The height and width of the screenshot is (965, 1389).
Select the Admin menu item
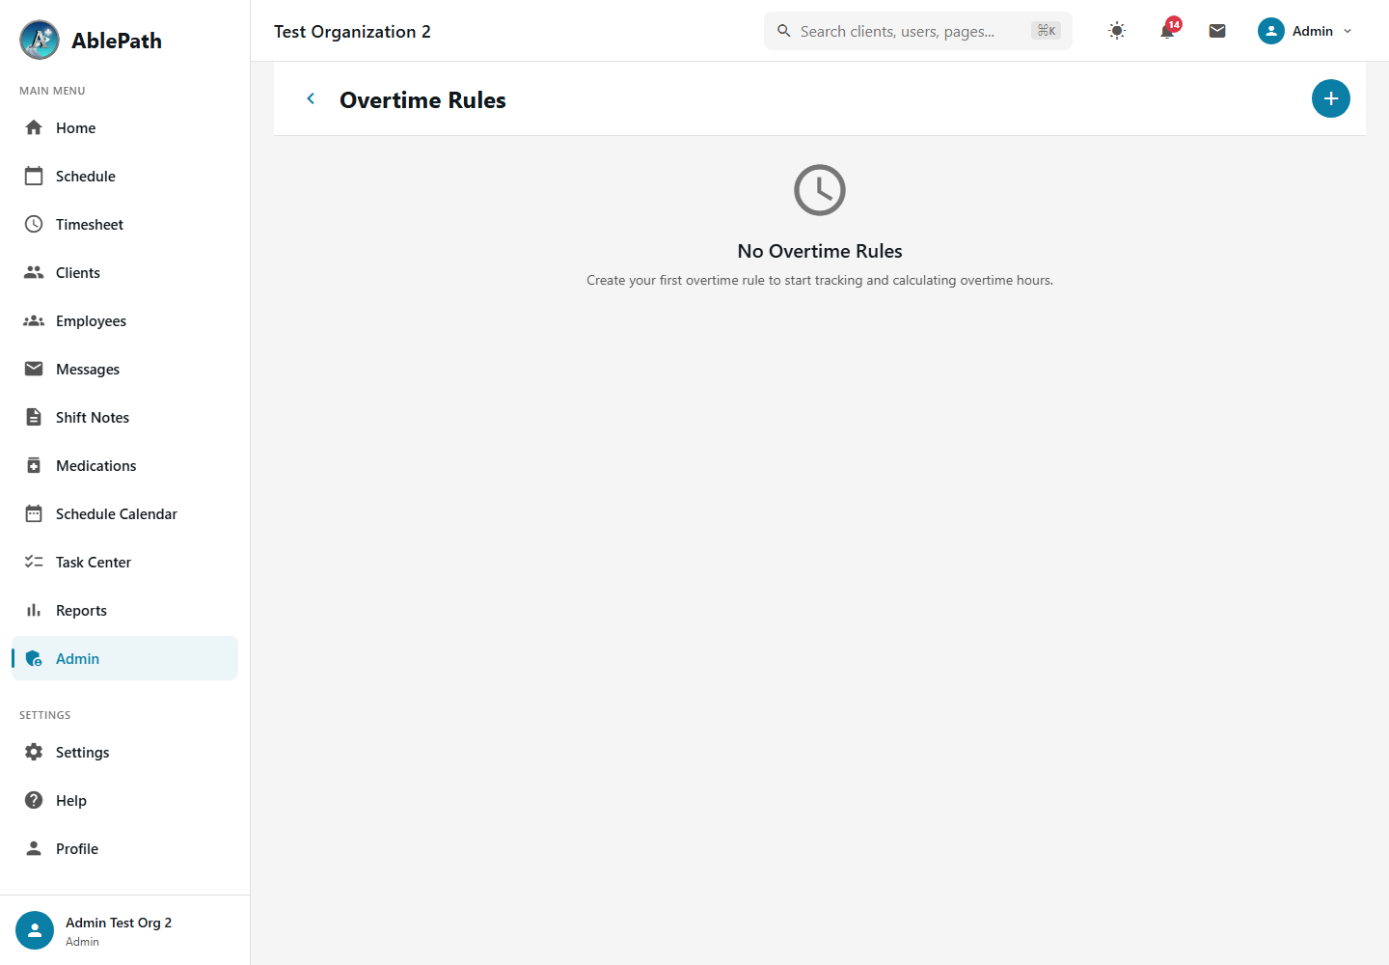124,658
